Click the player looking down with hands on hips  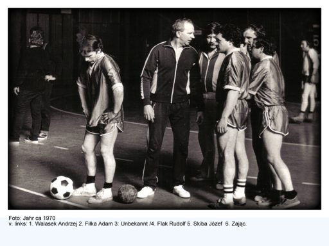click(100, 119)
